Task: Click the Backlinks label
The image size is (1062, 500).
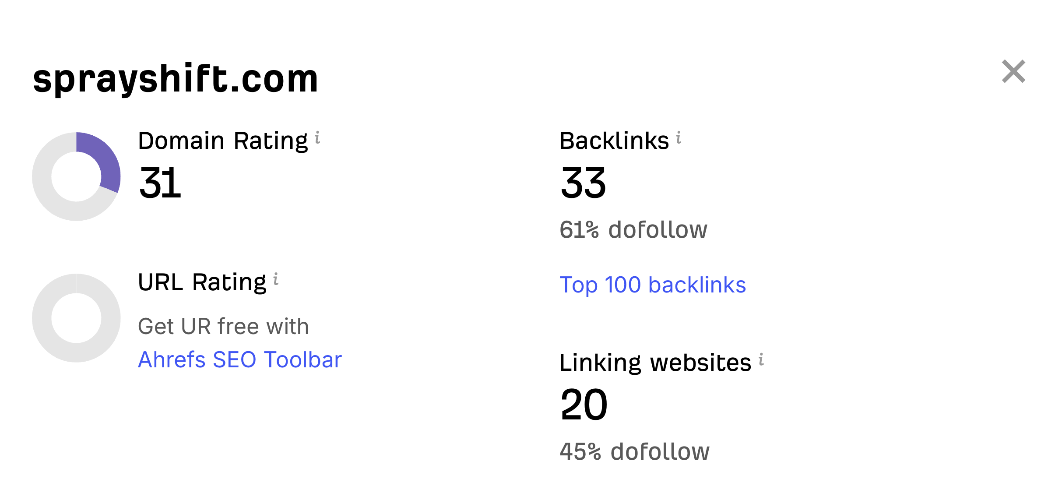Action: (614, 141)
